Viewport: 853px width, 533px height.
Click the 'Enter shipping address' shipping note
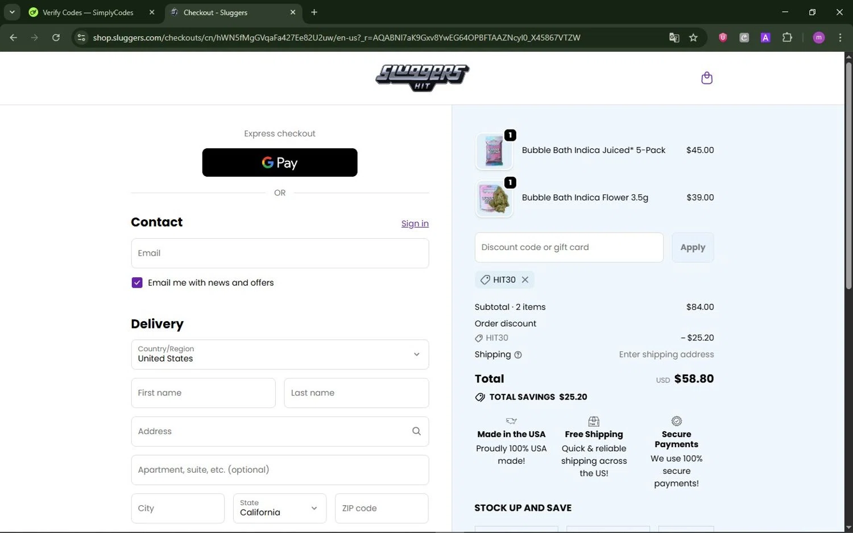click(666, 354)
